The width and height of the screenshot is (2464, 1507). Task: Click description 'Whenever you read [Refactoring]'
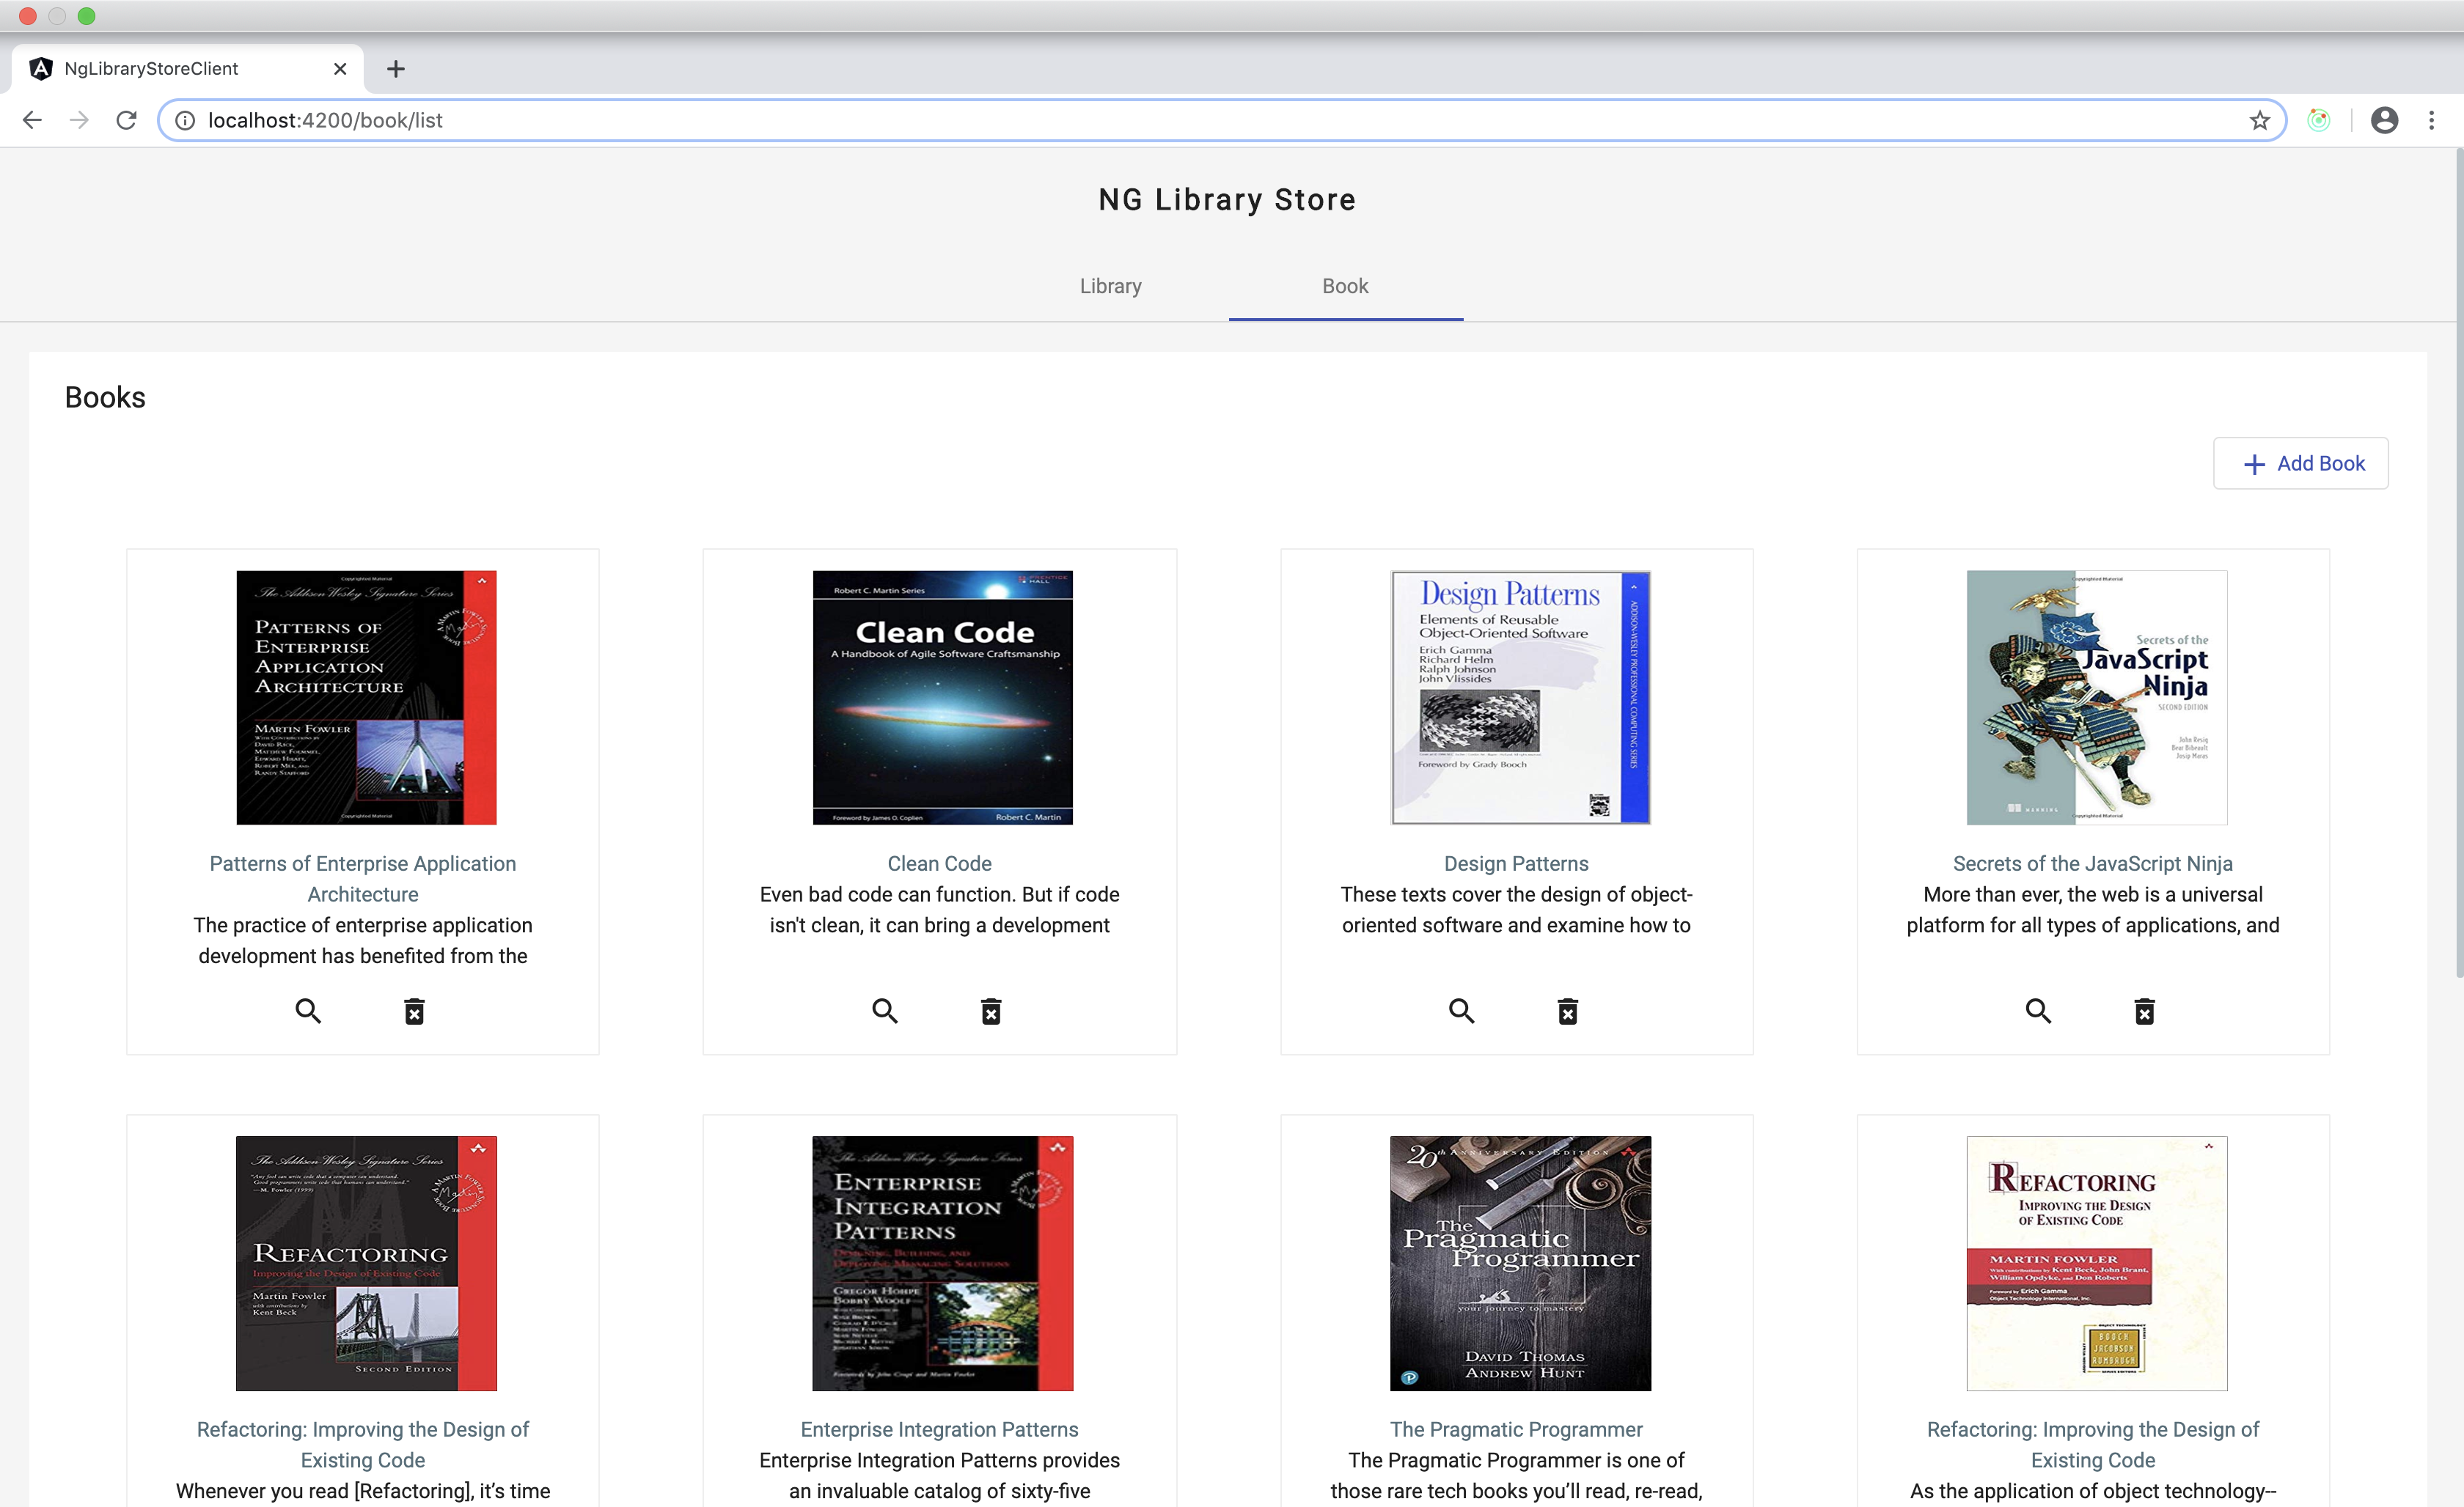(363, 1491)
